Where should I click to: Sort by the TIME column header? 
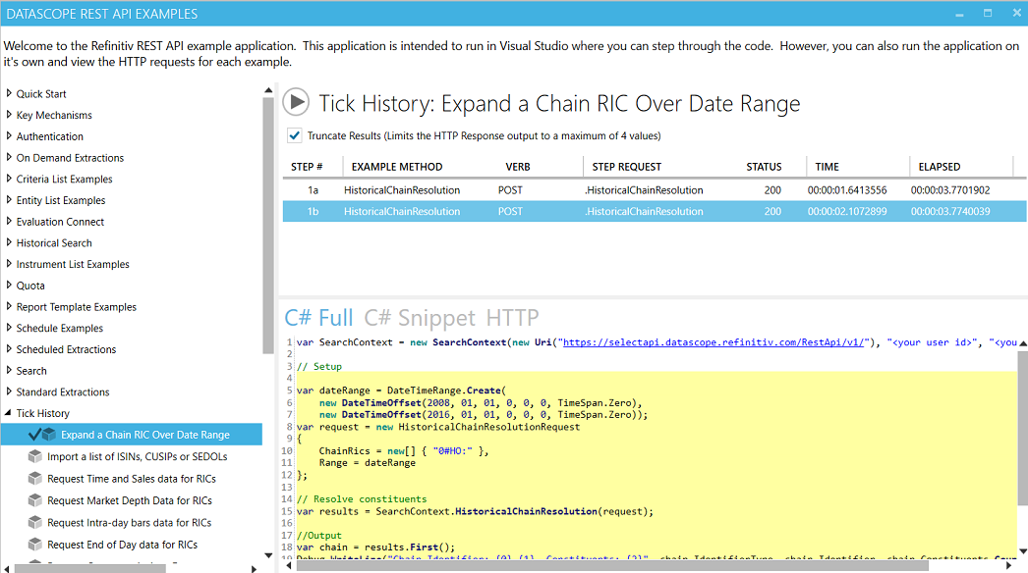827,167
